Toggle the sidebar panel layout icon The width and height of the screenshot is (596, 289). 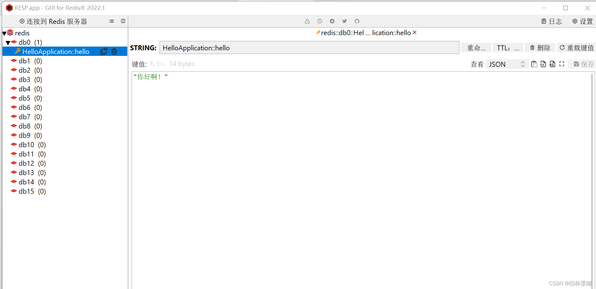pyautogui.click(x=123, y=21)
